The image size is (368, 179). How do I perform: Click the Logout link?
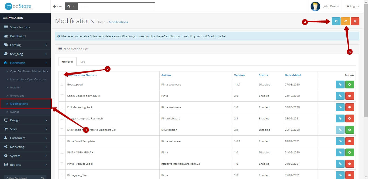coord(353,6)
